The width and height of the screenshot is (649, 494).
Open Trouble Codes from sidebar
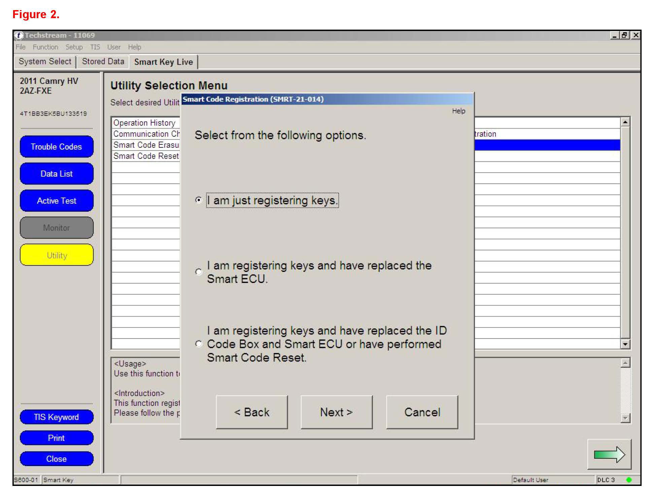click(57, 147)
